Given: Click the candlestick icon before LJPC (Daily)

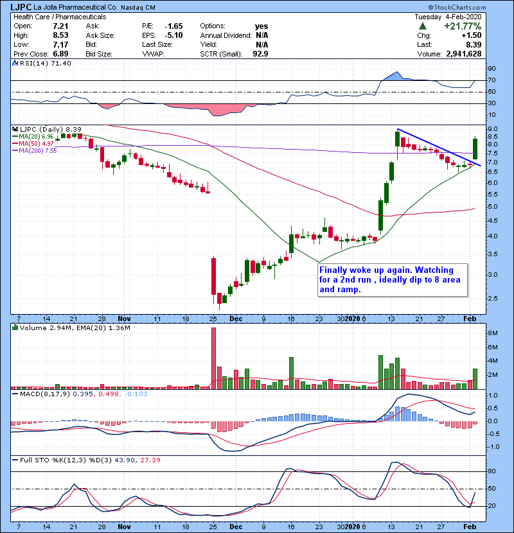Looking at the screenshot, I should click(15, 130).
